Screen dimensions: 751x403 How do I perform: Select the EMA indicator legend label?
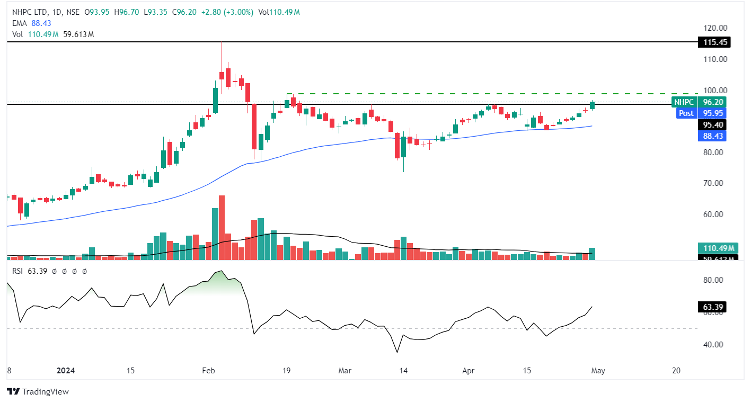(x=20, y=23)
